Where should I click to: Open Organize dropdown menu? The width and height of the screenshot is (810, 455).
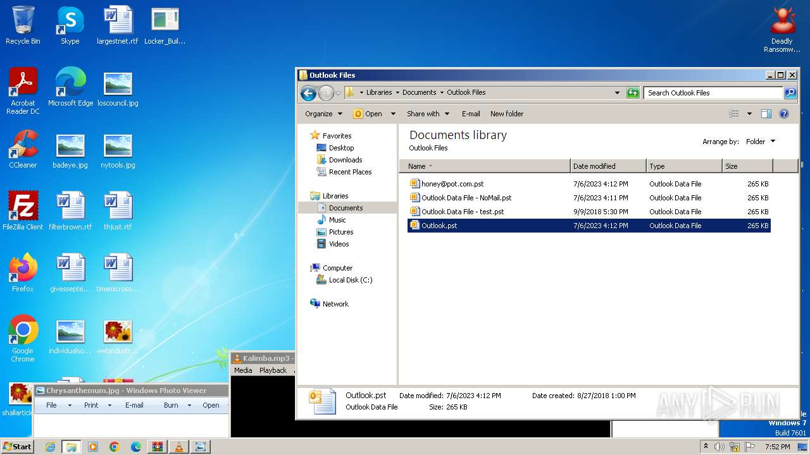coord(323,114)
